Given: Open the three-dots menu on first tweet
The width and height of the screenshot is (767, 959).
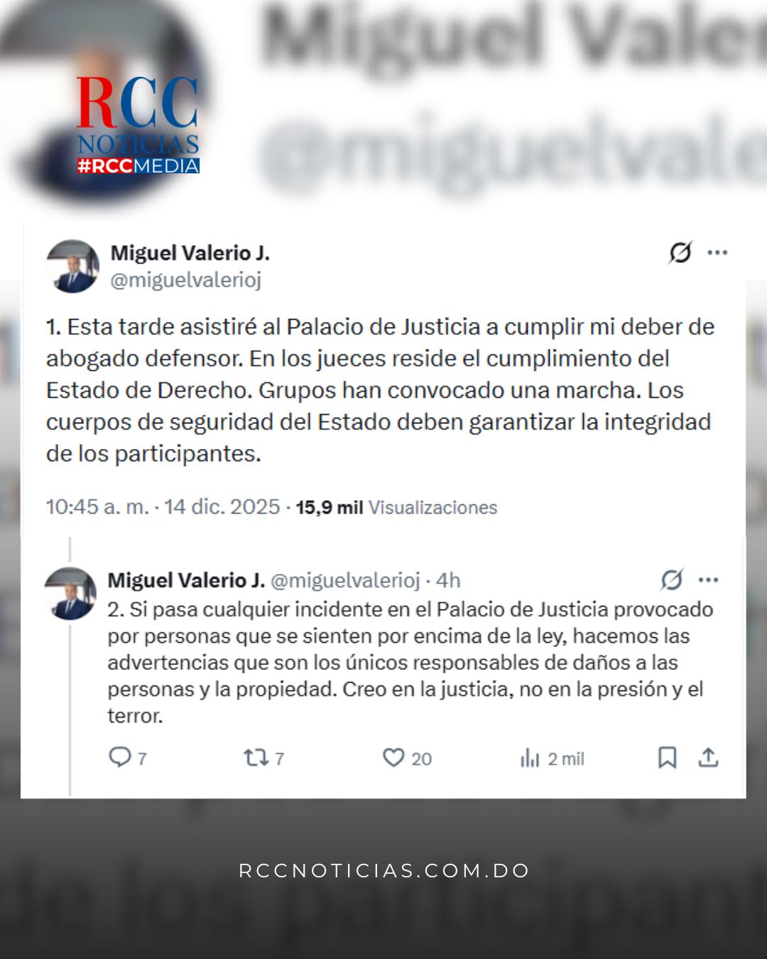Looking at the screenshot, I should pos(717,252).
